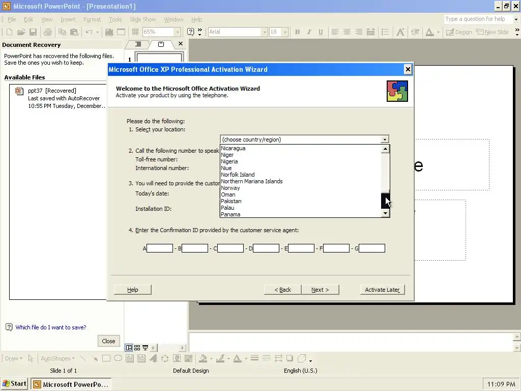Toggle Align Left paragraph alignment
Image resolution: width=521 pixels, height=391 pixels.
click(x=335, y=32)
